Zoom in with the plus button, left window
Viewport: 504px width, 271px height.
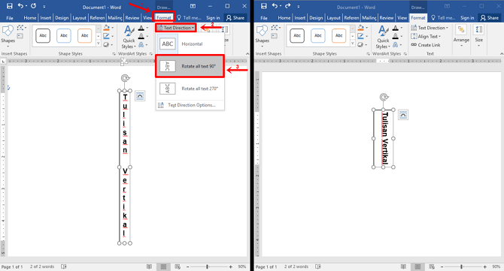coord(230,266)
